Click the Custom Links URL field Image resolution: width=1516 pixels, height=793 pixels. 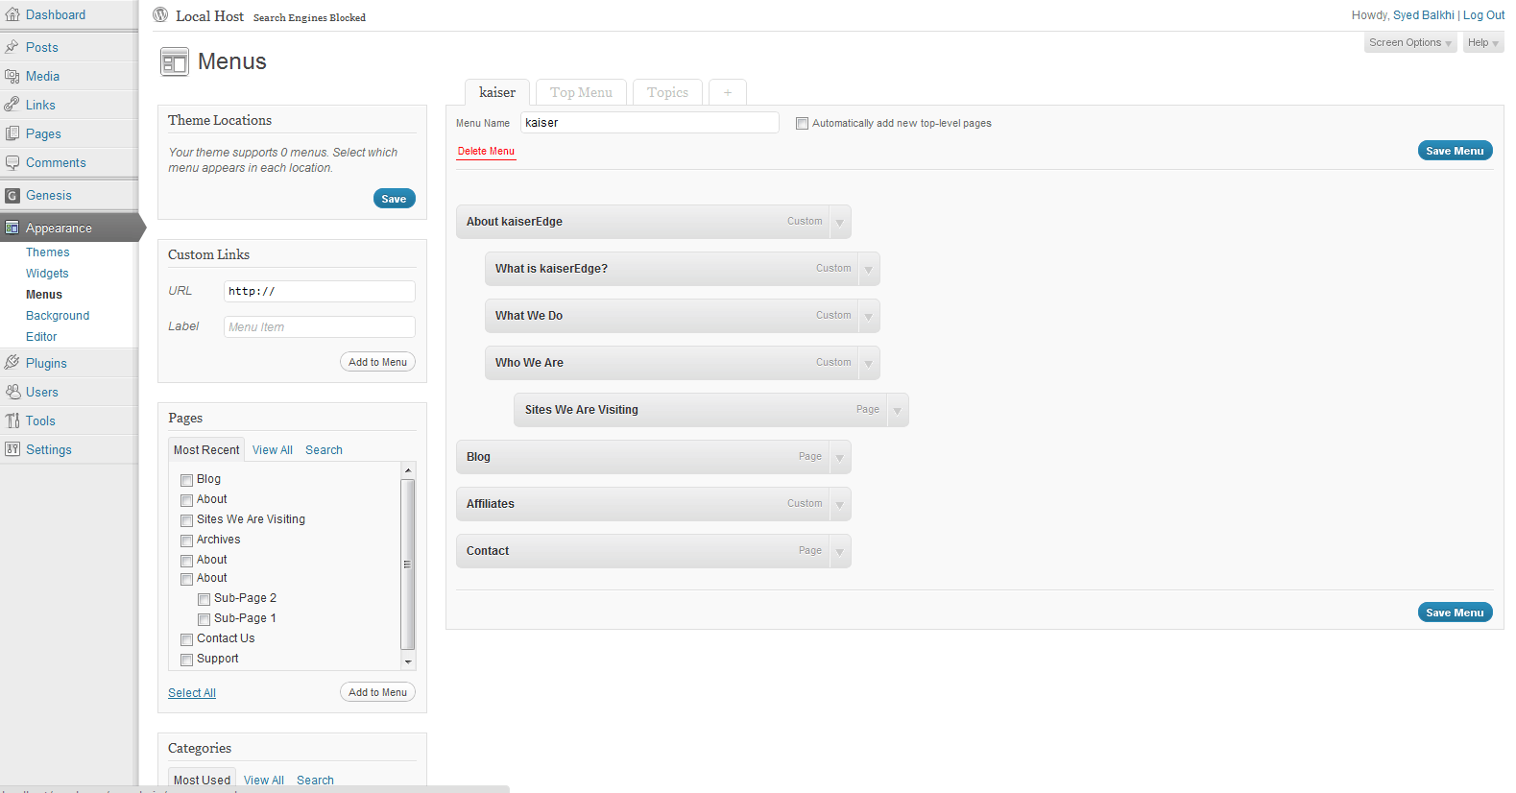319,291
